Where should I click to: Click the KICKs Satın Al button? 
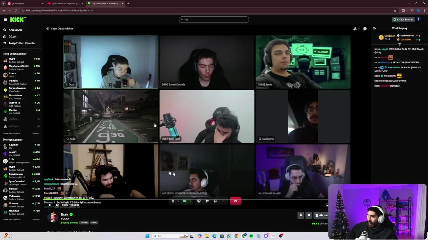tap(403, 20)
